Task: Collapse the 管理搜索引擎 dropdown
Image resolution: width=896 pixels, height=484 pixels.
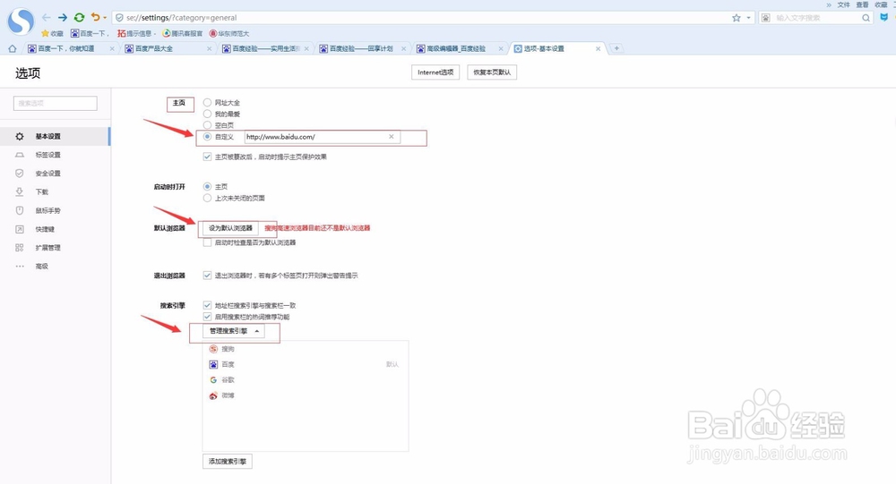Action: [234, 331]
